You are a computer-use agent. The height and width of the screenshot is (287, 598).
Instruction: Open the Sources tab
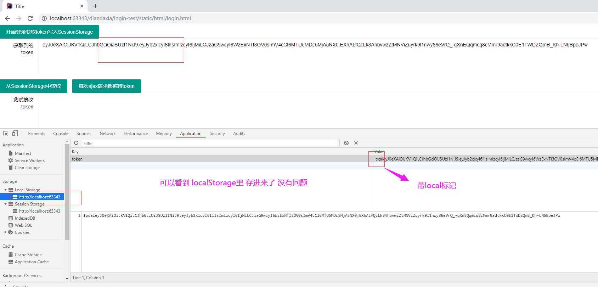84,134
